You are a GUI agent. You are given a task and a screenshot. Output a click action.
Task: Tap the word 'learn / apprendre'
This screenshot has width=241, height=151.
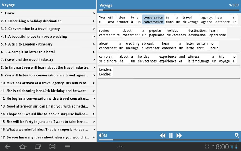click(218, 33)
